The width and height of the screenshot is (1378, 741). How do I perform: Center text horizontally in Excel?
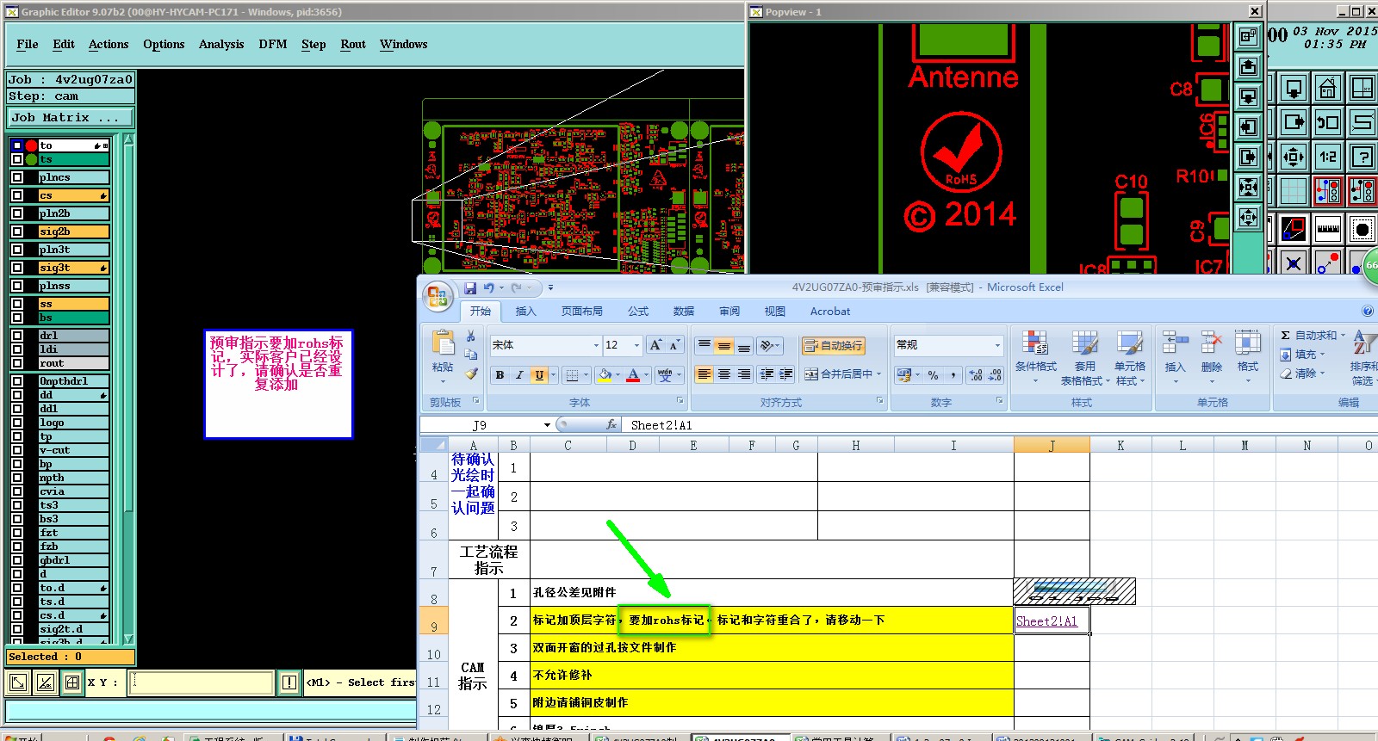(x=724, y=374)
